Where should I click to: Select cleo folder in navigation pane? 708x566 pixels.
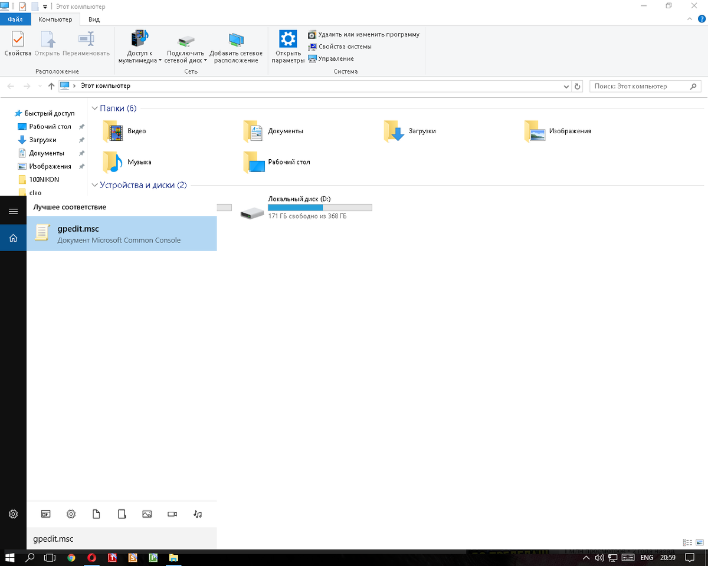click(30, 193)
